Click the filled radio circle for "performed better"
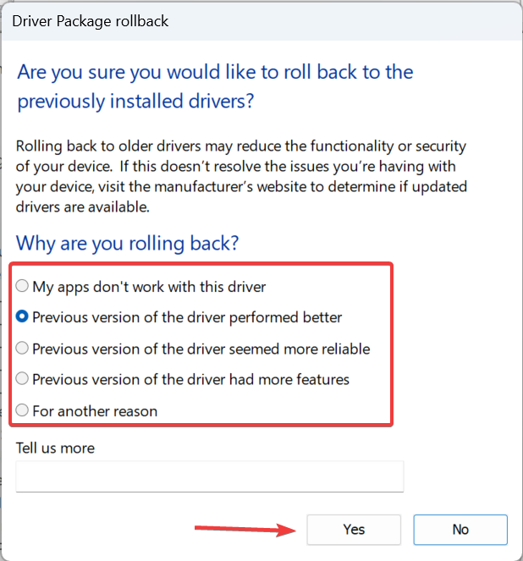Image resolution: width=523 pixels, height=561 pixels. click(x=23, y=318)
